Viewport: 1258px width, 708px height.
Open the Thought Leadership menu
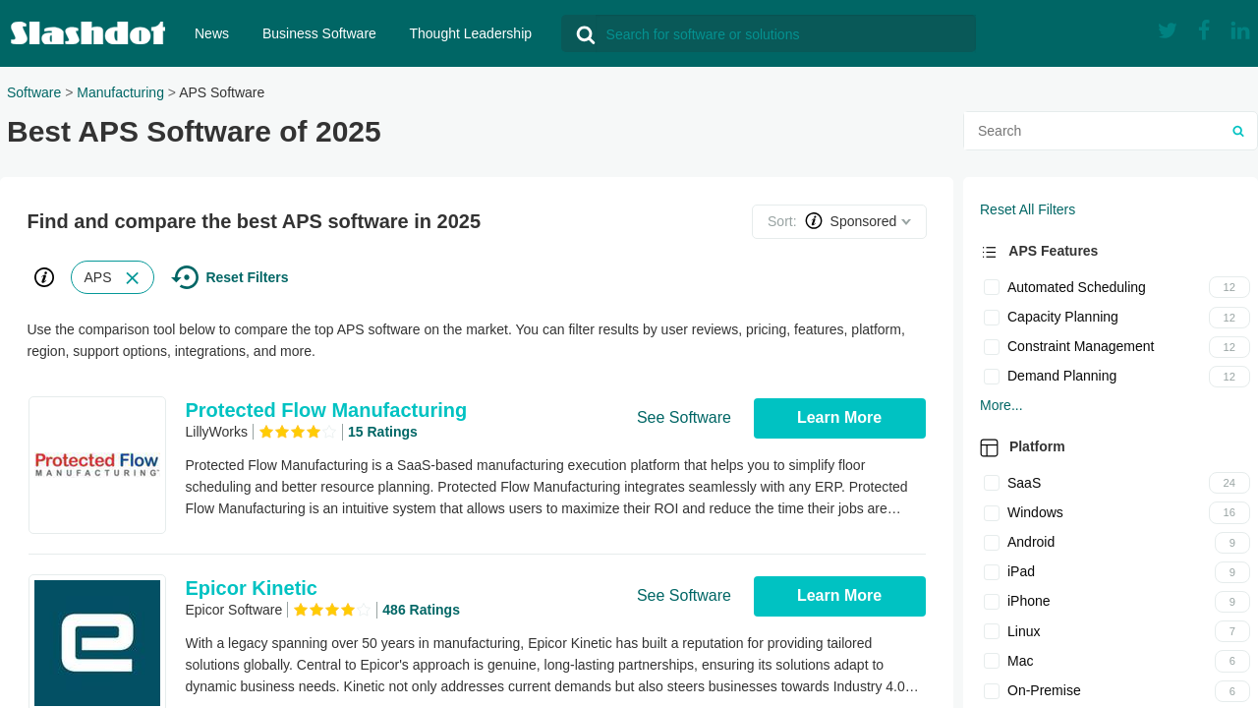470,33
